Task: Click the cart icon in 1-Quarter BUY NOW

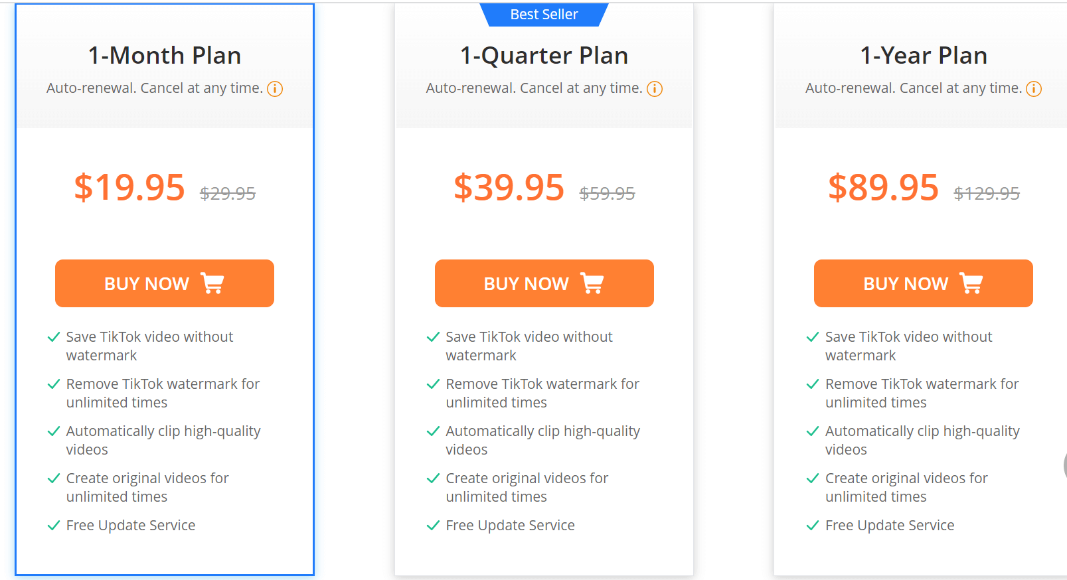Action: click(x=592, y=283)
